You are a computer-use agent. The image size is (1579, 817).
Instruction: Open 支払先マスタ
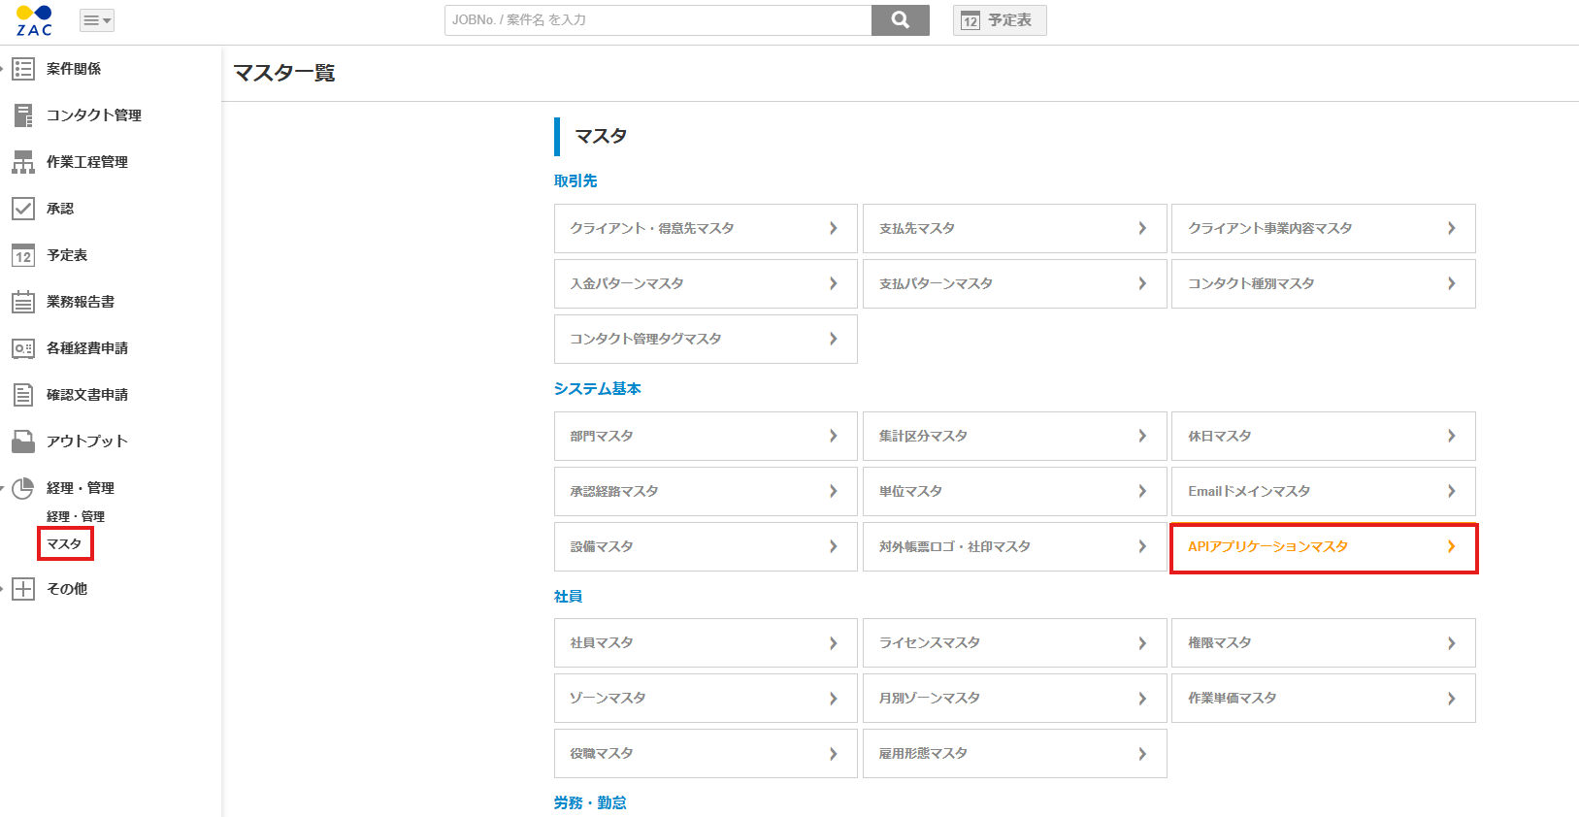pyautogui.click(x=1014, y=229)
